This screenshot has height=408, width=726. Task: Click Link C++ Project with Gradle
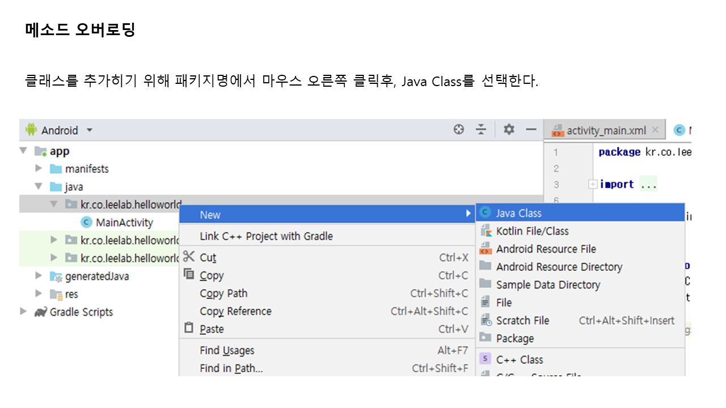pos(266,236)
